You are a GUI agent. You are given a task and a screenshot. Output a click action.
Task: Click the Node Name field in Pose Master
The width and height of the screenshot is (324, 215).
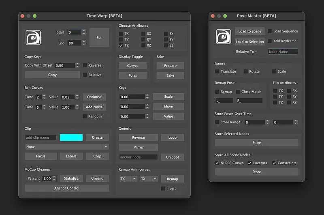point(283,52)
